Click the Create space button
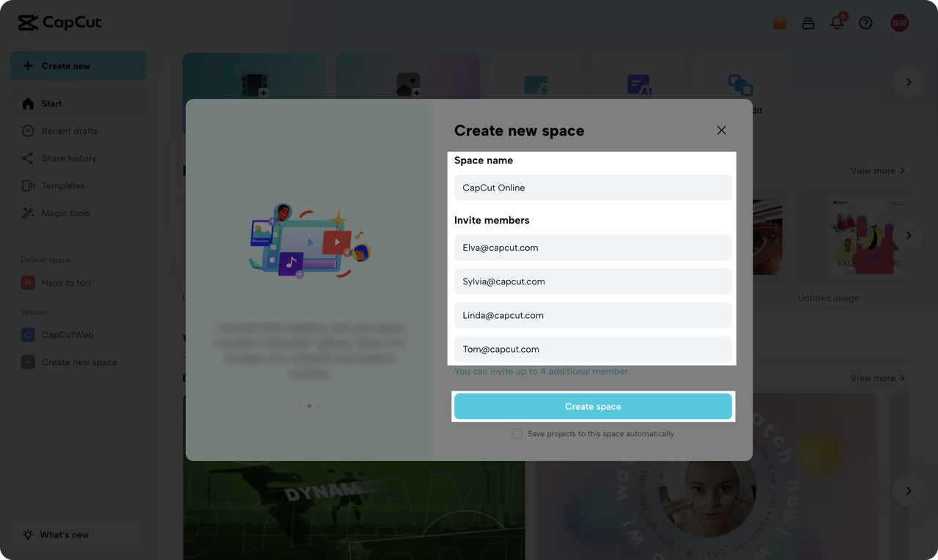 (593, 407)
